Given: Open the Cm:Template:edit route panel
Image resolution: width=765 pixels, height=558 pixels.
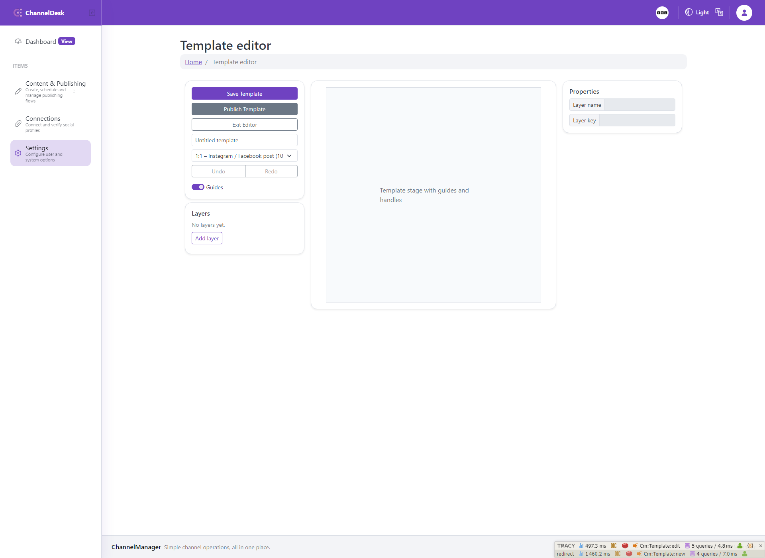Looking at the screenshot, I should click(x=656, y=546).
